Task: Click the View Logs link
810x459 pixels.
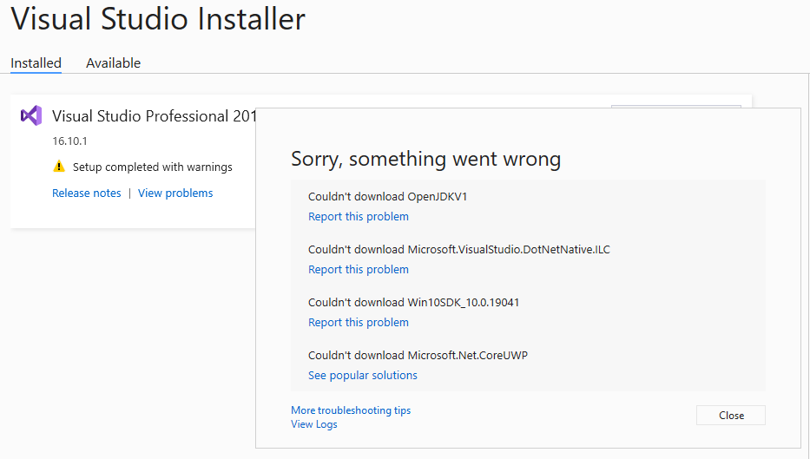Action: tap(314, 424)
